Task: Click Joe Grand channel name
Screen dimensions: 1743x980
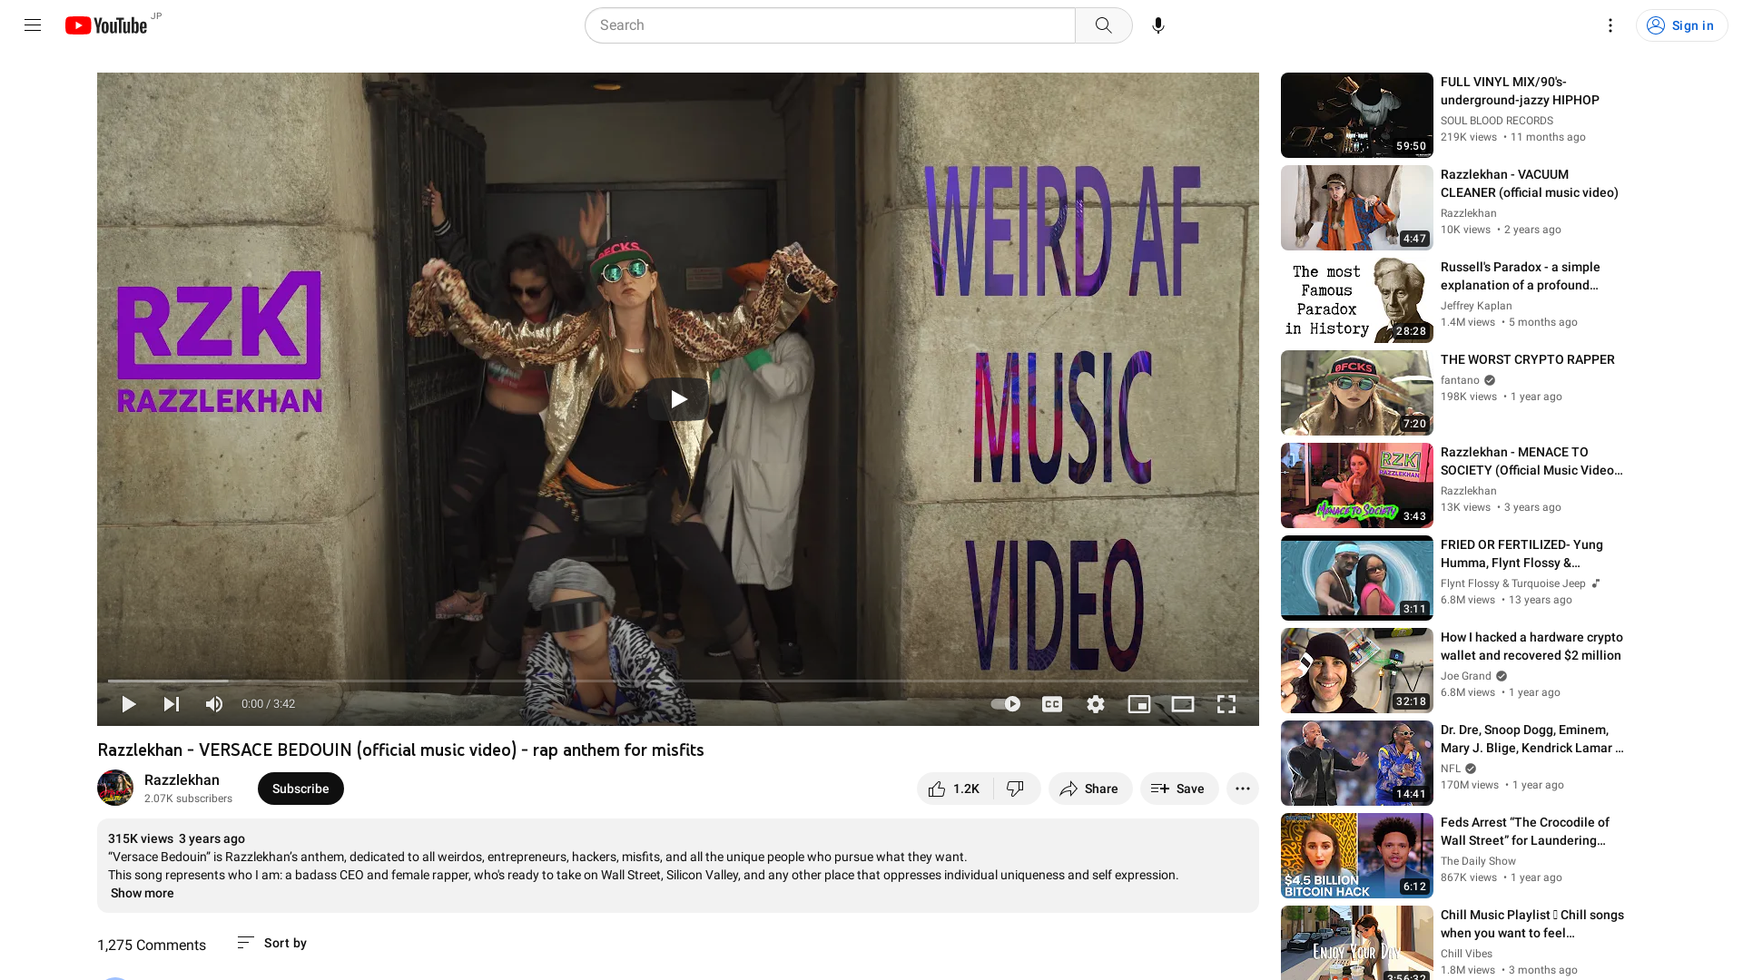Action: (1466, 676)
